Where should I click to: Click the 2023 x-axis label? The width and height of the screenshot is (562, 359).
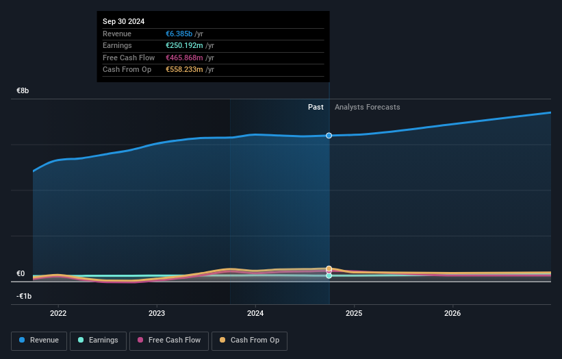157,313
